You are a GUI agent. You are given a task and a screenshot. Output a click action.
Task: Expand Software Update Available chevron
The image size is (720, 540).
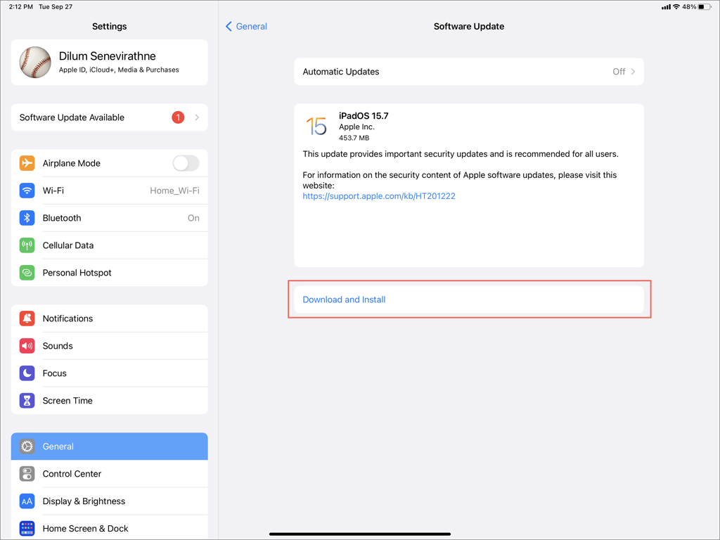pyautogui.click(x=197, y=117)
